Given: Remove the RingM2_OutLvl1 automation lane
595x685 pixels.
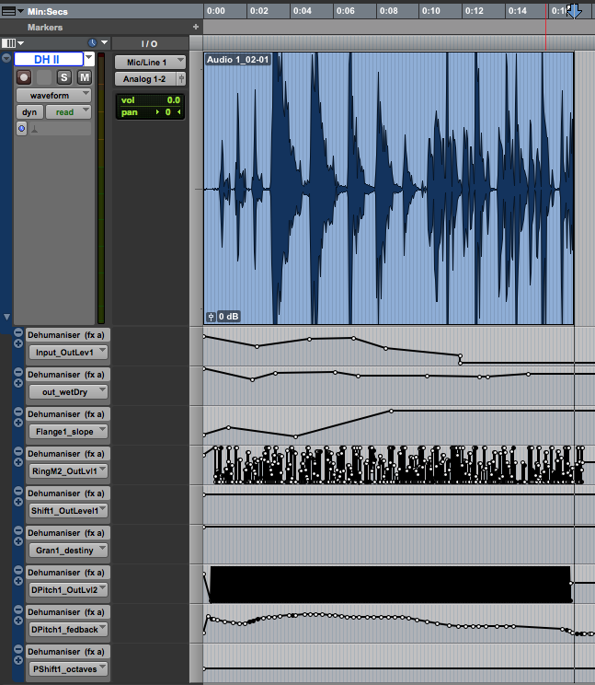Looking at the screenshot, I should click(x=18, y=452).
